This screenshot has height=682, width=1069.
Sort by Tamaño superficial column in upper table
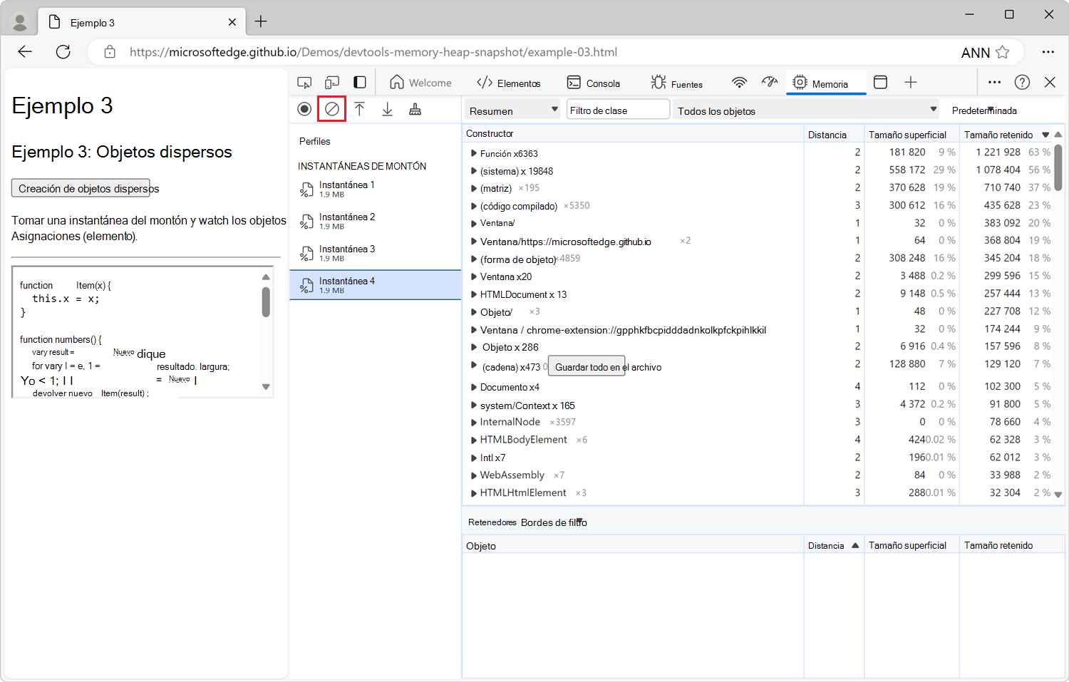tap(912, 135)
